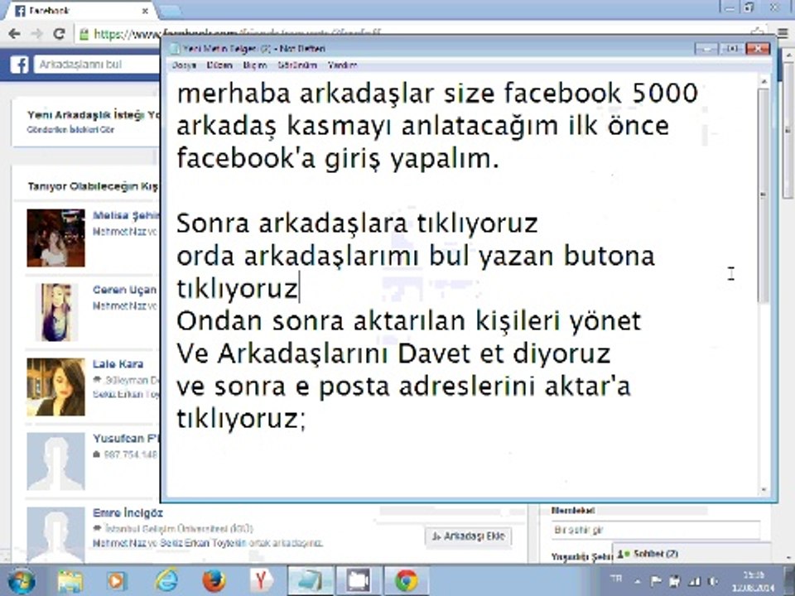The width and height of the screenshot is (795, 596).
Task: Open the Düzen menu in Notepad
Action: click(x=219, y=65)
